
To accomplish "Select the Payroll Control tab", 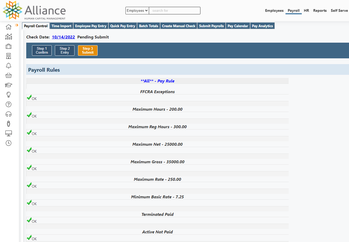I will click(x=36, y=26).
